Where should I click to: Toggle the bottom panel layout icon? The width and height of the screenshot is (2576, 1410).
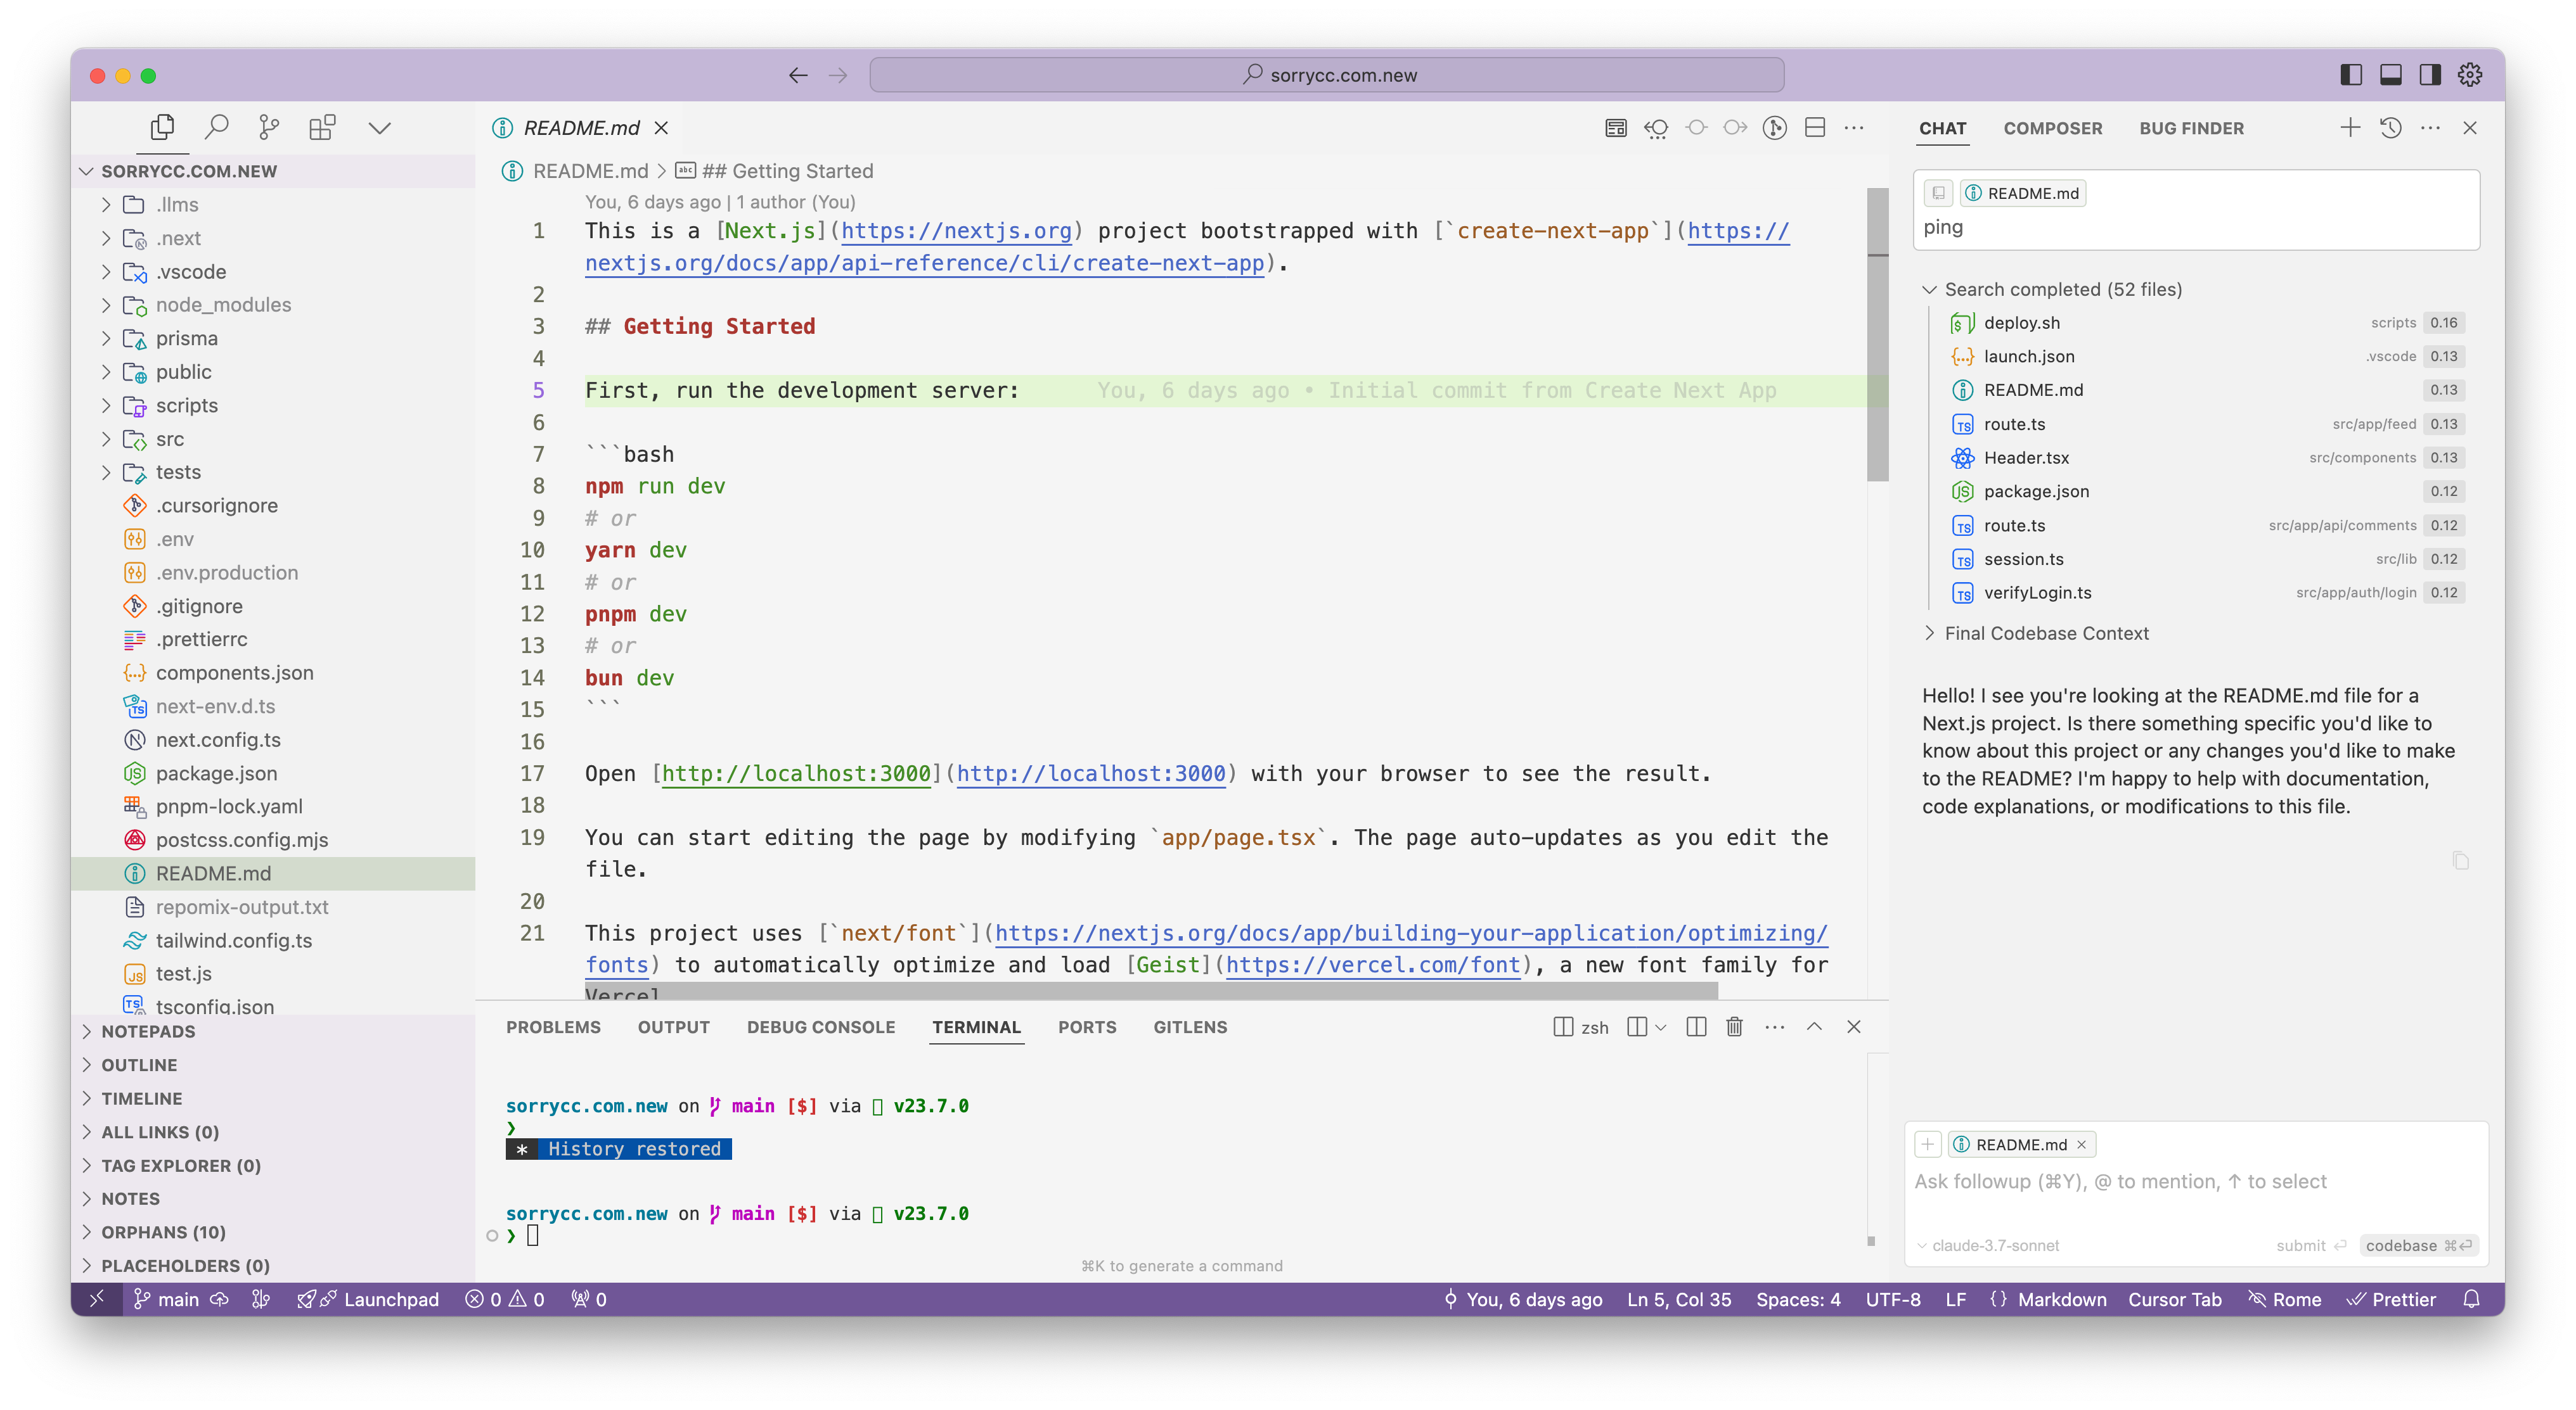click(x=2391, y=75)
